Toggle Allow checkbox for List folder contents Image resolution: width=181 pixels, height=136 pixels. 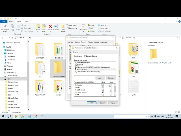102,92
